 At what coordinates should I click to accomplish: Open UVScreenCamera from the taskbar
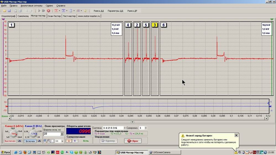click(165, 152)
